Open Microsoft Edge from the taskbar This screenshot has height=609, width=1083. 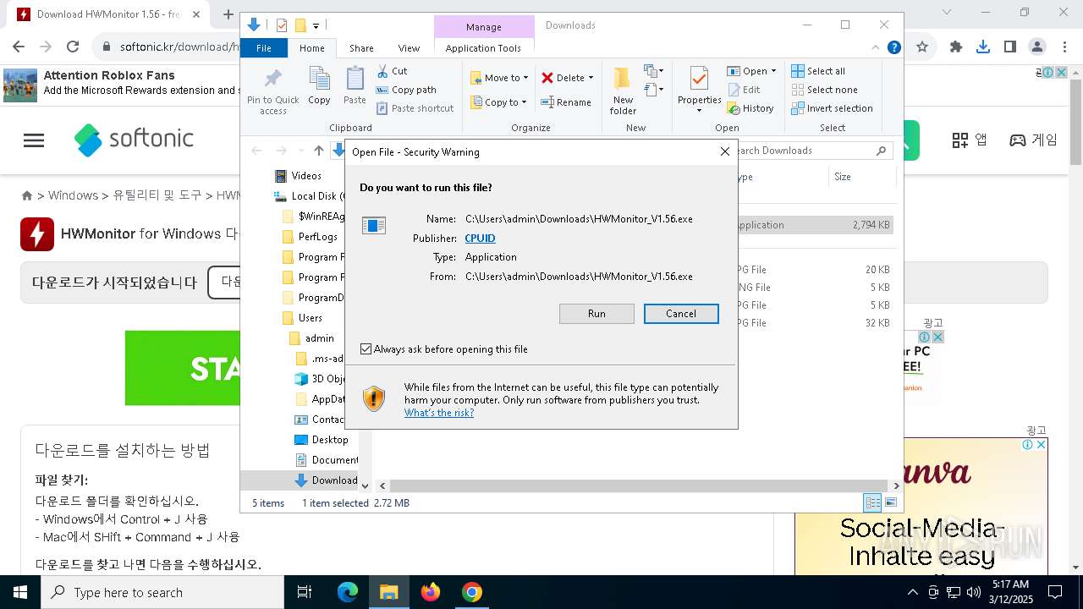point(348,592)
